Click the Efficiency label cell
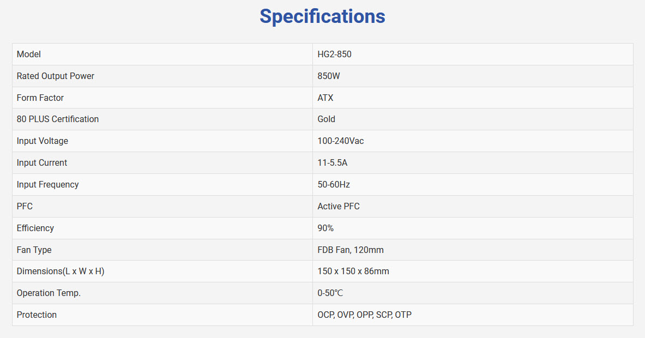Image resolution: width=645 pixels, height=338 pixels. pos(35,228)
